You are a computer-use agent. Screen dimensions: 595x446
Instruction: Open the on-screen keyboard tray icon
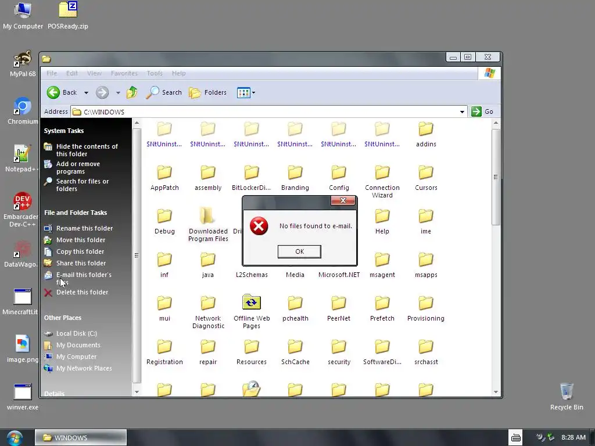point(516,438)
